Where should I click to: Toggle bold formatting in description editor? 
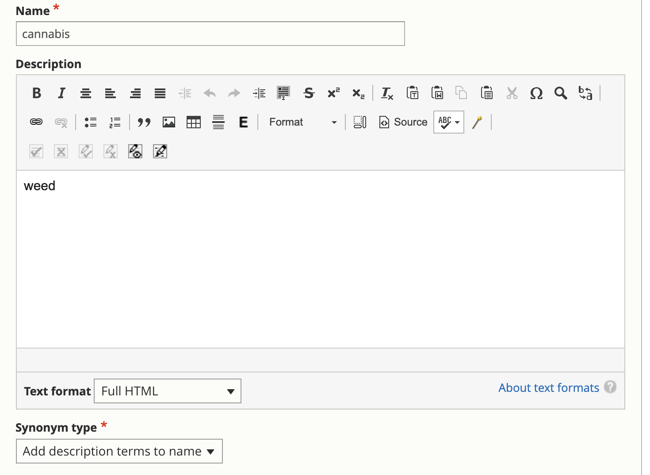pos(37,93)
